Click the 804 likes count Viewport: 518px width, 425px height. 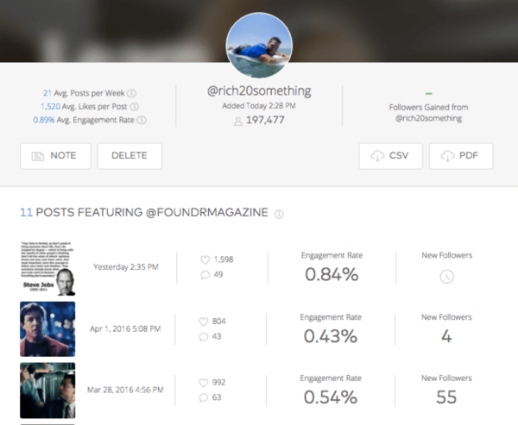click(x=219, y=322)
